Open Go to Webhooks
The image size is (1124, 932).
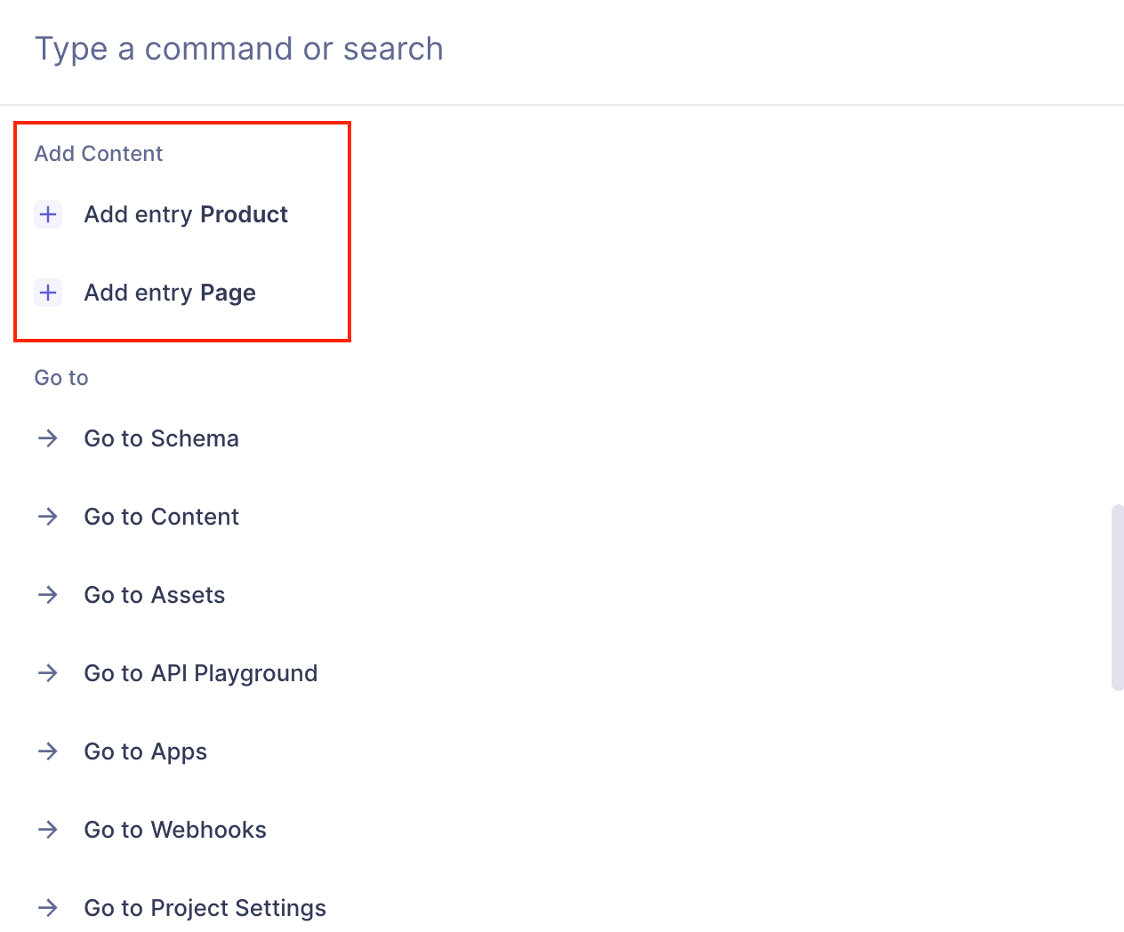pyautogui.click(x=175, y=830)
